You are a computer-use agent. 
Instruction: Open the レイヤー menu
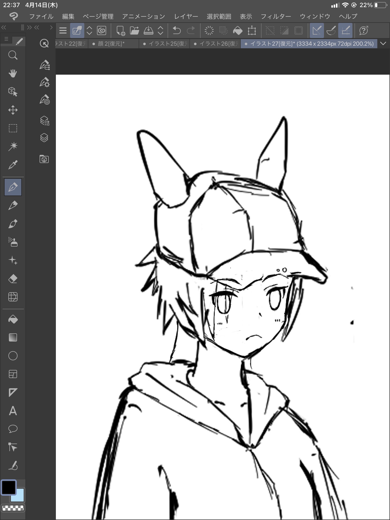(x=186, y=17)
